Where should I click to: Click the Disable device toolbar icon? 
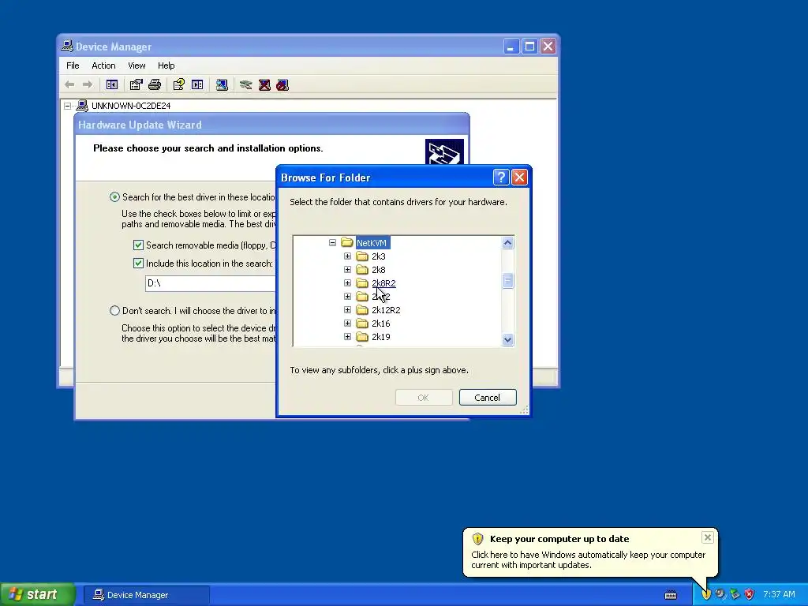[282, 84]
